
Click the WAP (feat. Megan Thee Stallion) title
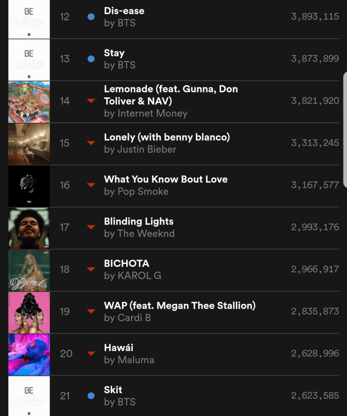tap(180, 305)
